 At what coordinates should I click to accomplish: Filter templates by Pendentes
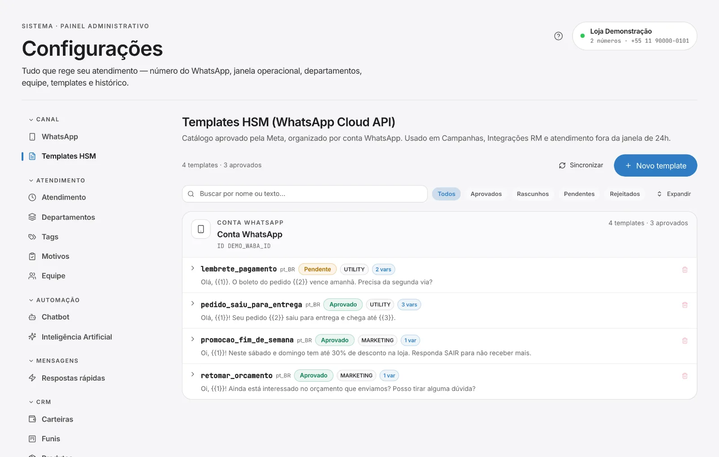[x=579, y=194]
